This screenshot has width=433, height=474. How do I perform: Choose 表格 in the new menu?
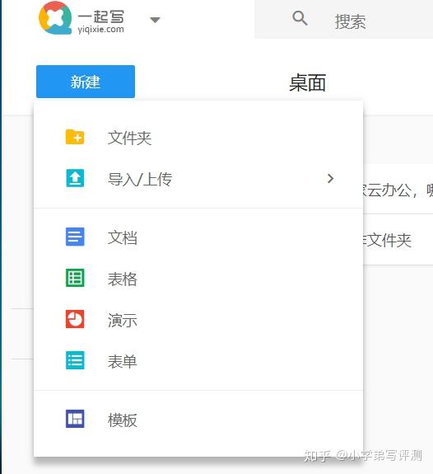[x=198, y=278]
